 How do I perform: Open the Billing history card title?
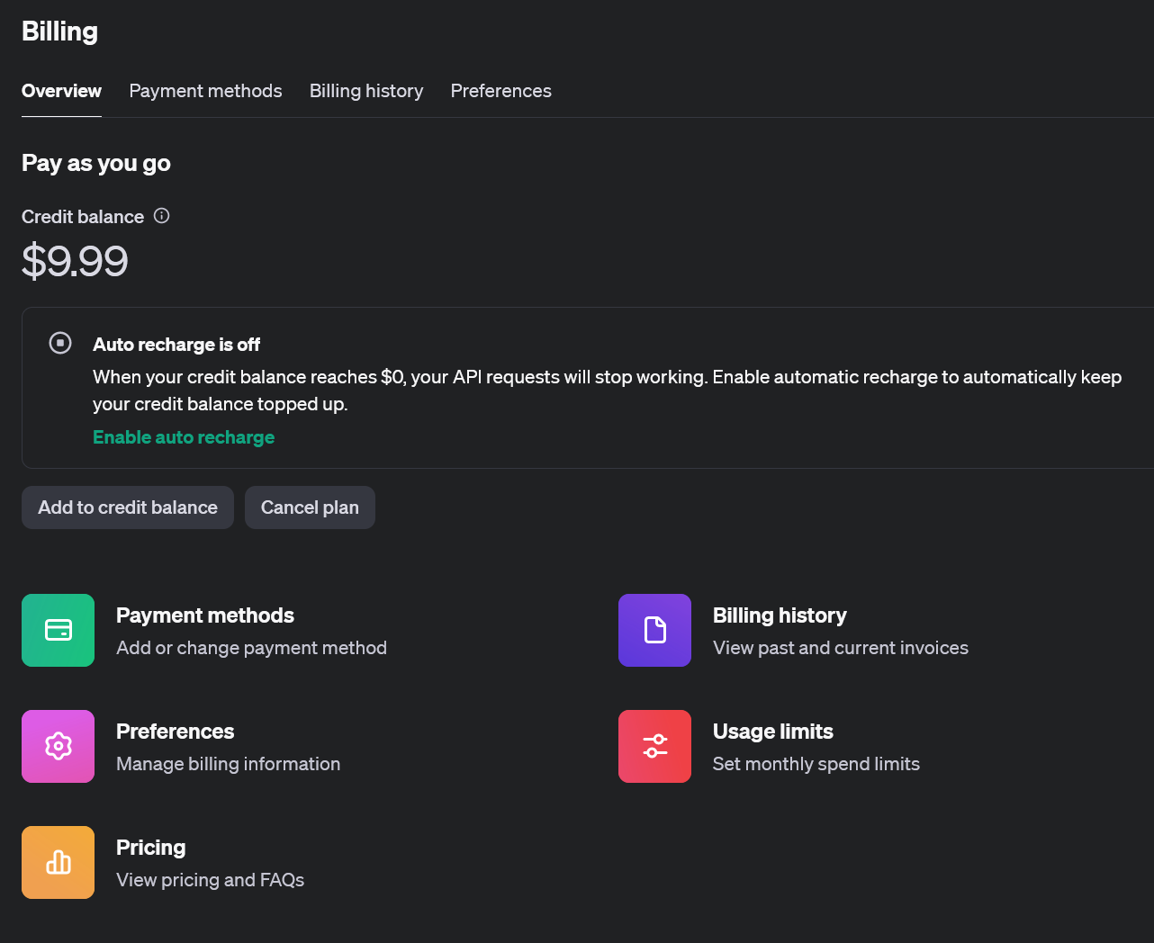pyautogui.click(x=780, y=615)
